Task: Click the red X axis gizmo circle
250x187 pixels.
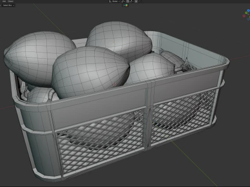Action: click(244, 16)
